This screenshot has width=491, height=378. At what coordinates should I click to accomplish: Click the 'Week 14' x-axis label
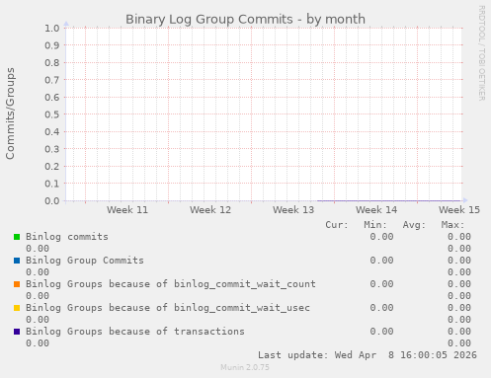376,210
